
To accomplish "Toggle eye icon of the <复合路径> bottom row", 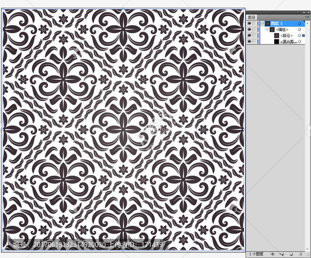I will point(249,41).
